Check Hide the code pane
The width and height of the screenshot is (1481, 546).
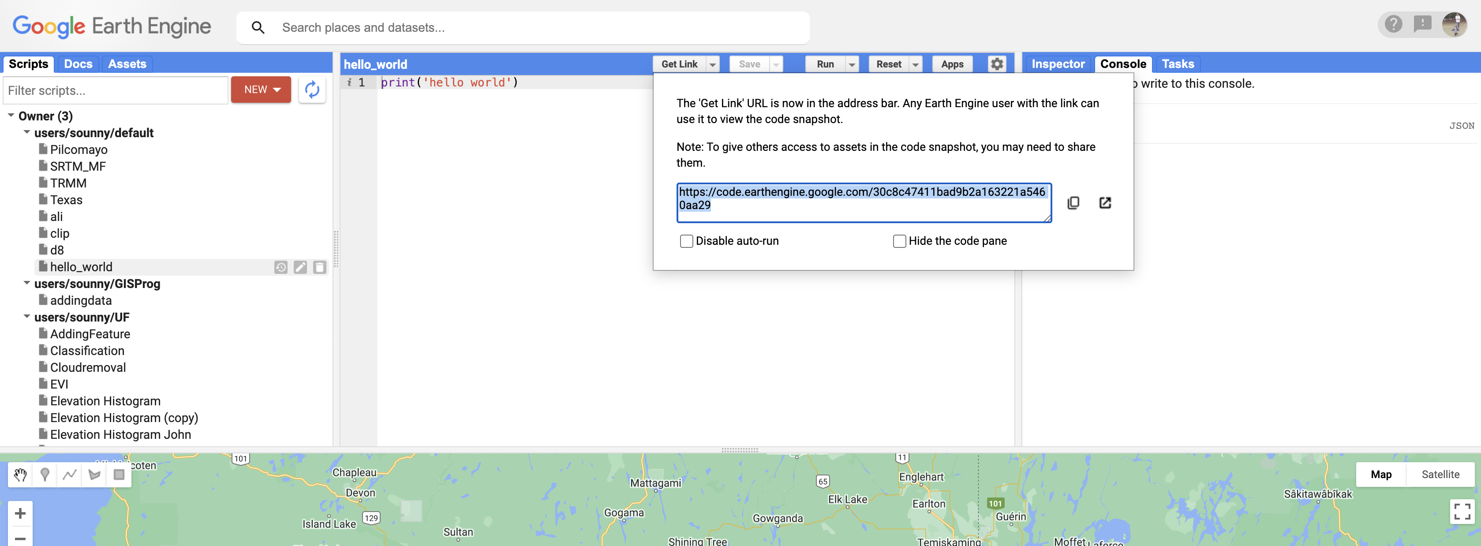coord(900,241)
